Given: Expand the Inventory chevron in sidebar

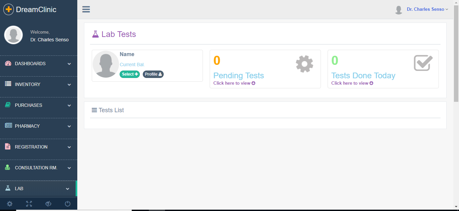Looking at the screenshot, I should (x=69, y=85).
